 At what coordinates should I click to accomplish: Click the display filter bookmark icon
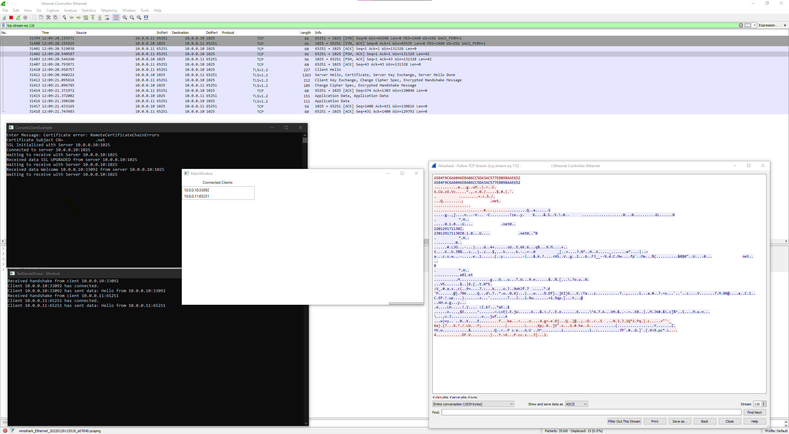coord(3,25)
